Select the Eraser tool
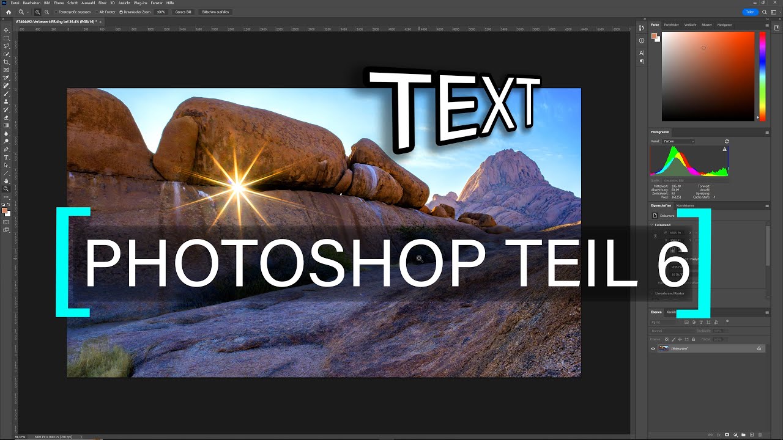Viewport: 783px width, 440px height. [6, 117]
